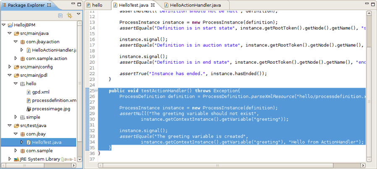This screenshot has height=169, width=377.
Task: Click the gpd.xml file icon
Action: tap(29, 92)
